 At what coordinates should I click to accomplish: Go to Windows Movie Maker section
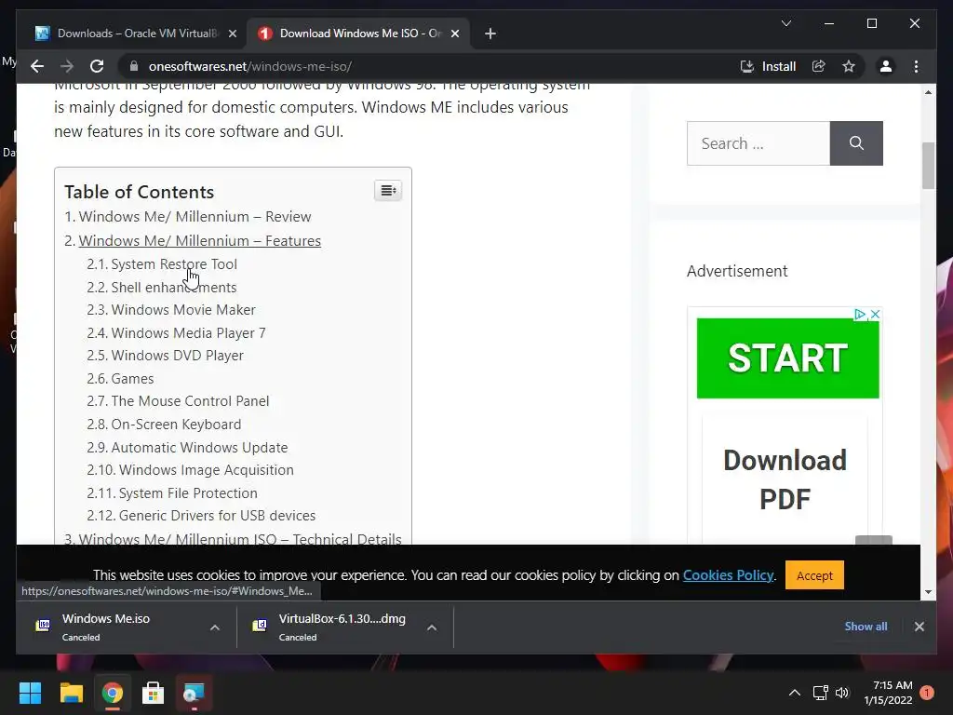183,309
